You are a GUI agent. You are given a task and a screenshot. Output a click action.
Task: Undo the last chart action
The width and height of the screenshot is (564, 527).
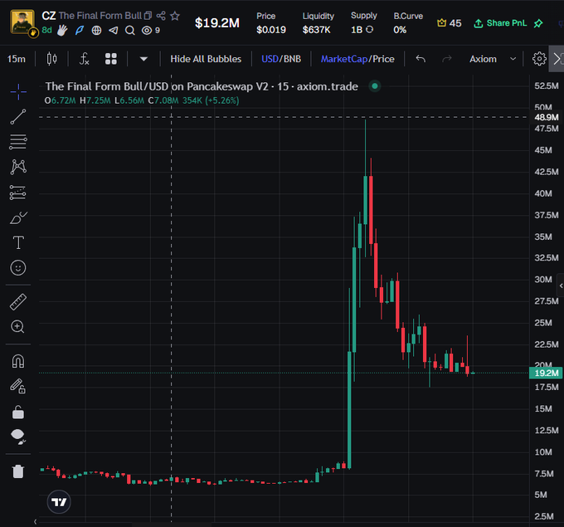[x=421, y=59]
